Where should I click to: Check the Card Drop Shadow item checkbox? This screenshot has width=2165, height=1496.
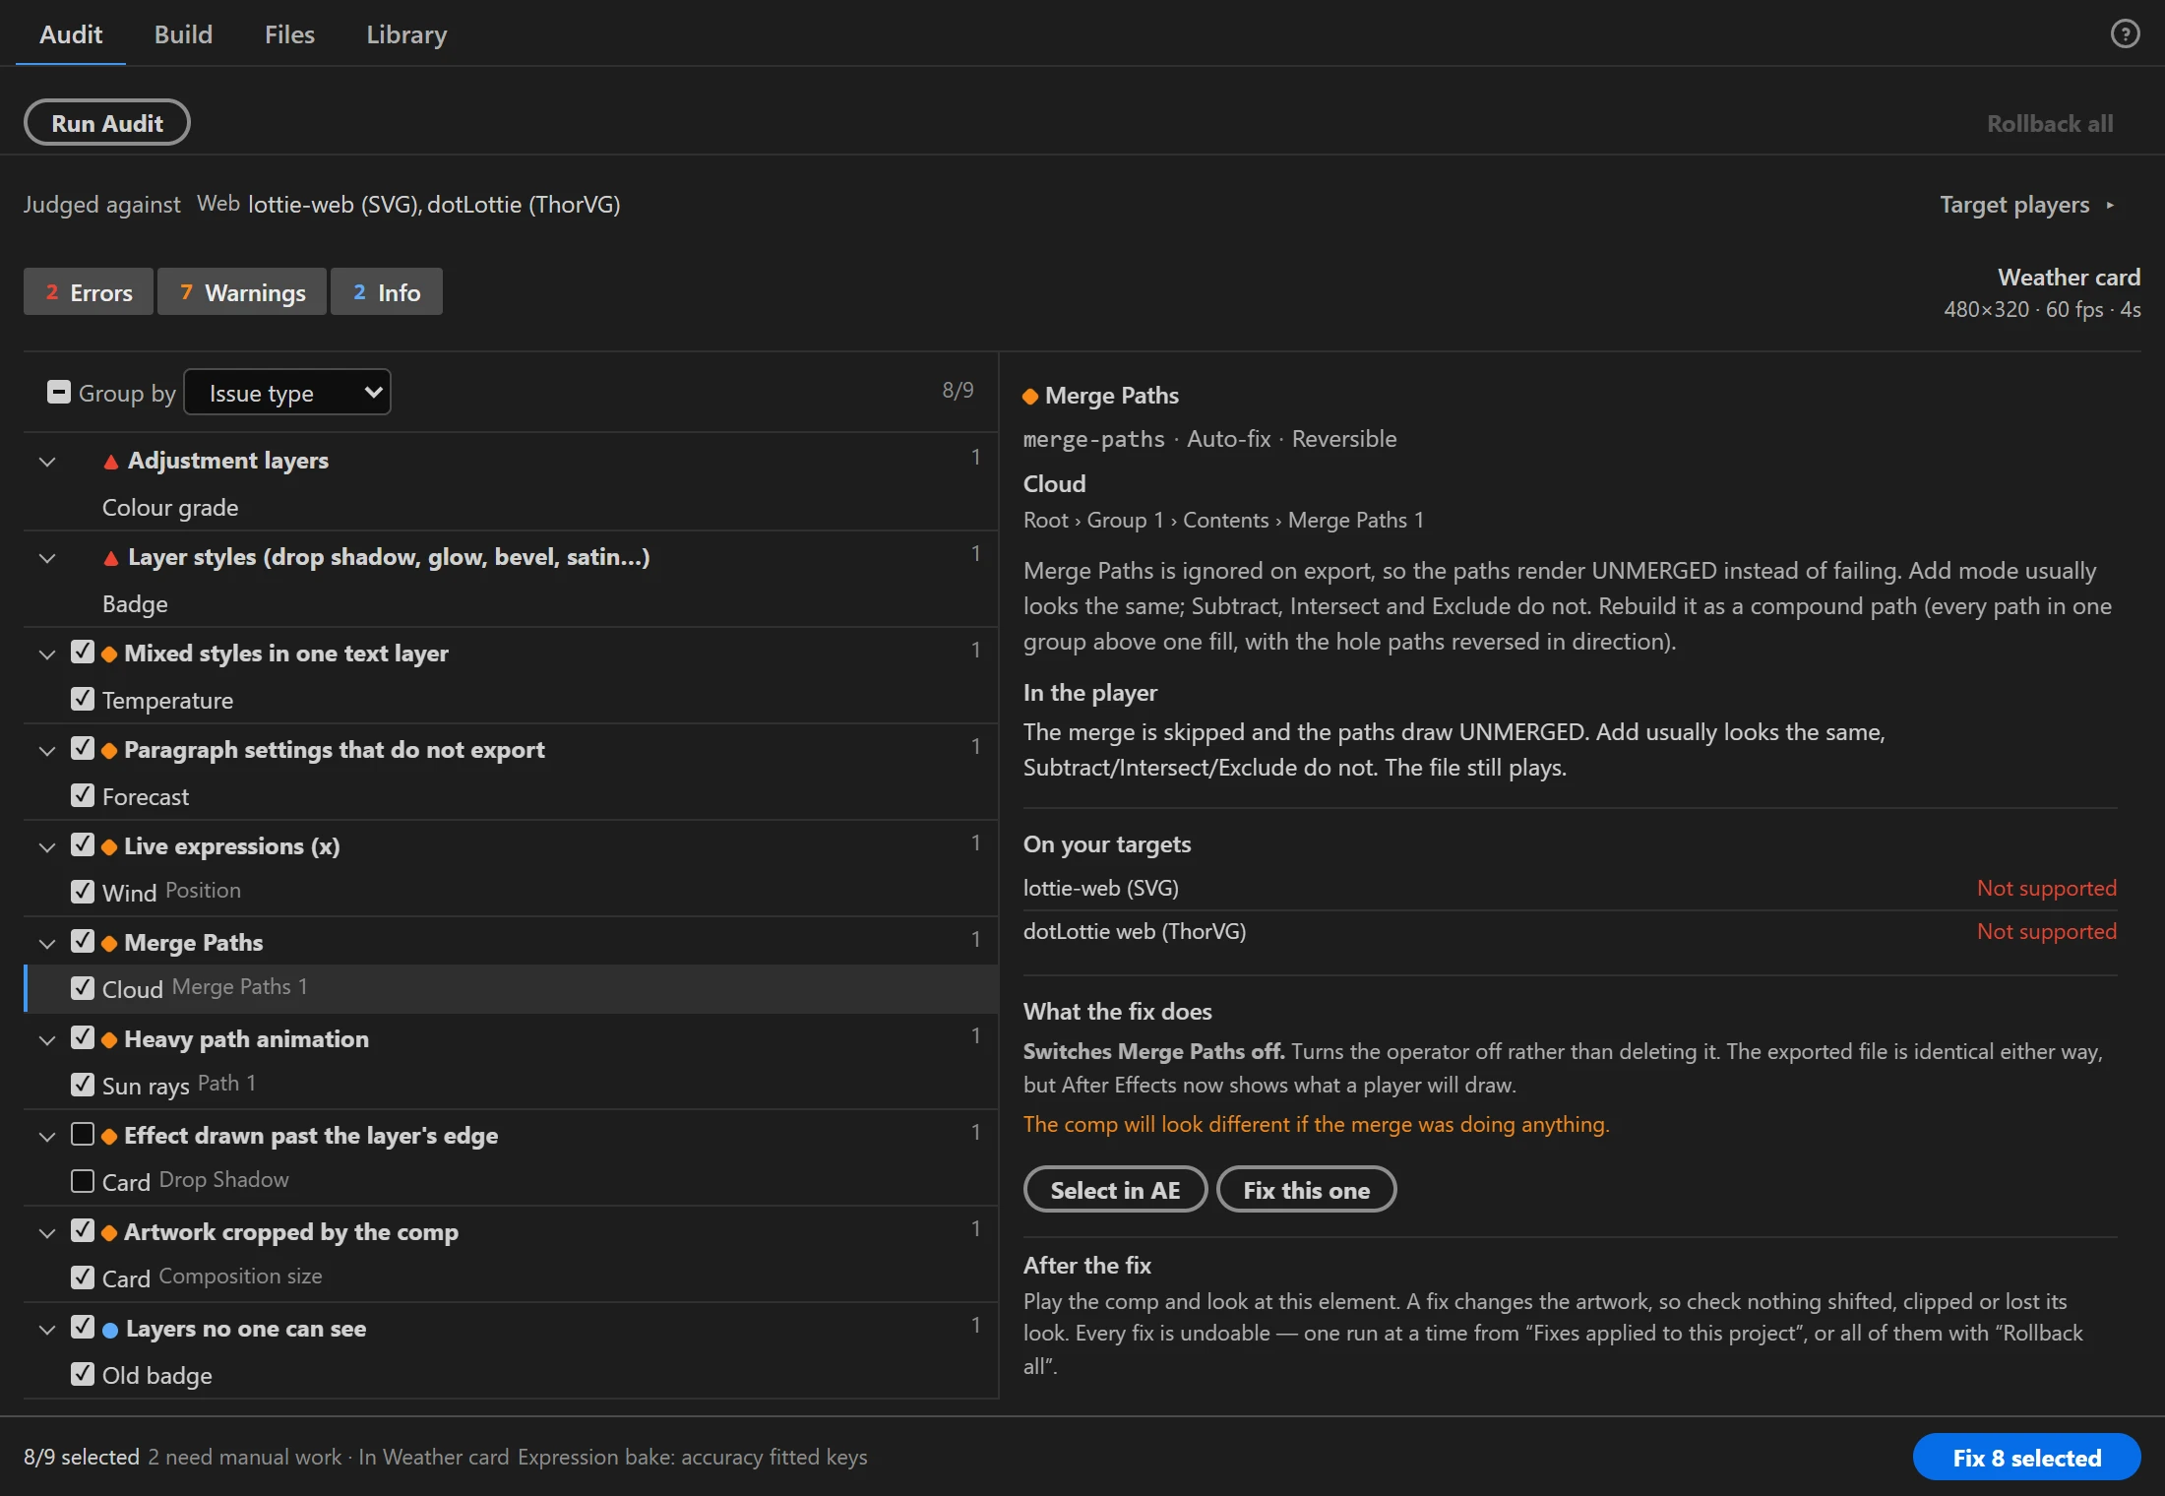83,1181
